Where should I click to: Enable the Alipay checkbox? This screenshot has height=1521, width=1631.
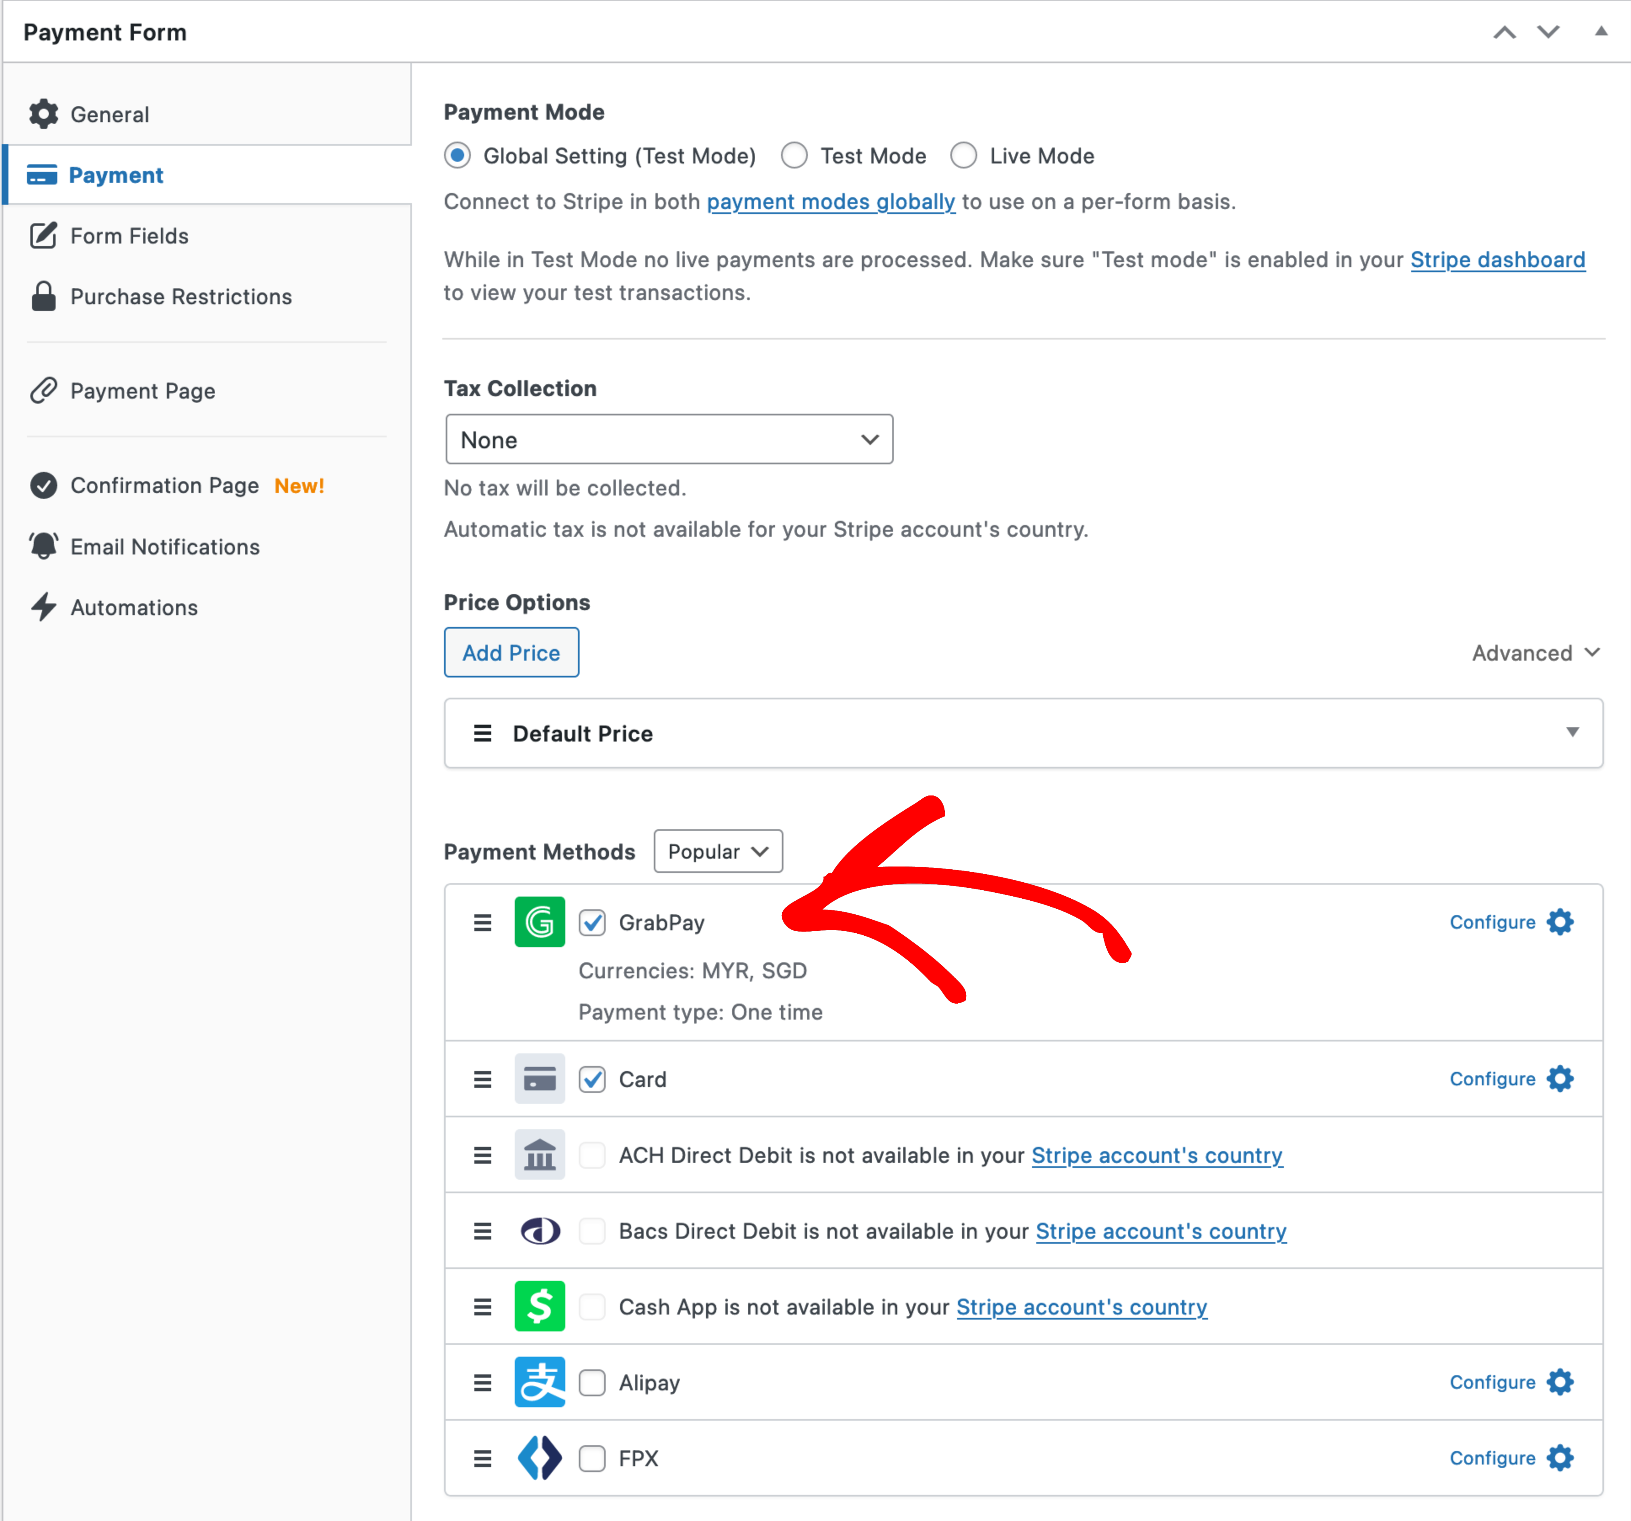pyautogui.click(x=591, y=1382)
